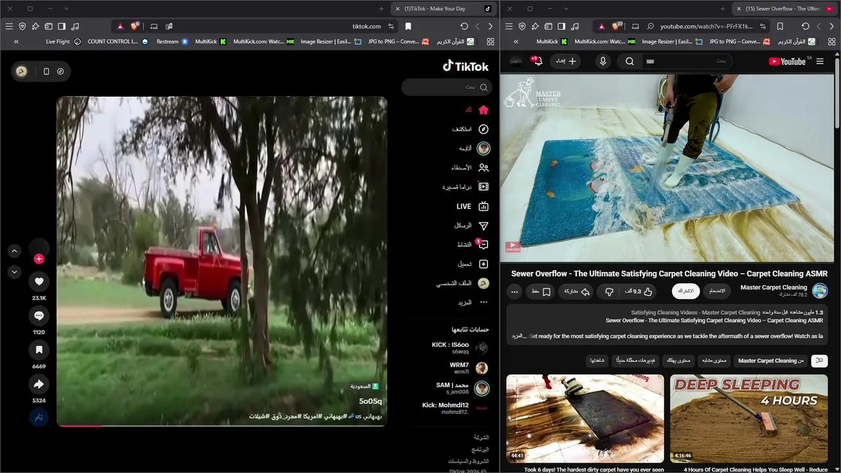Select the 'الكل' filter chip

819,361
